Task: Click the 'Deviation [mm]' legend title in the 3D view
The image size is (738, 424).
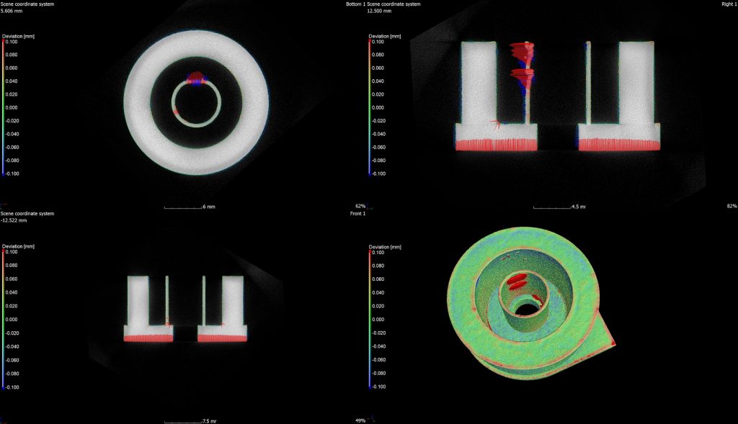Action: point(385,247)
